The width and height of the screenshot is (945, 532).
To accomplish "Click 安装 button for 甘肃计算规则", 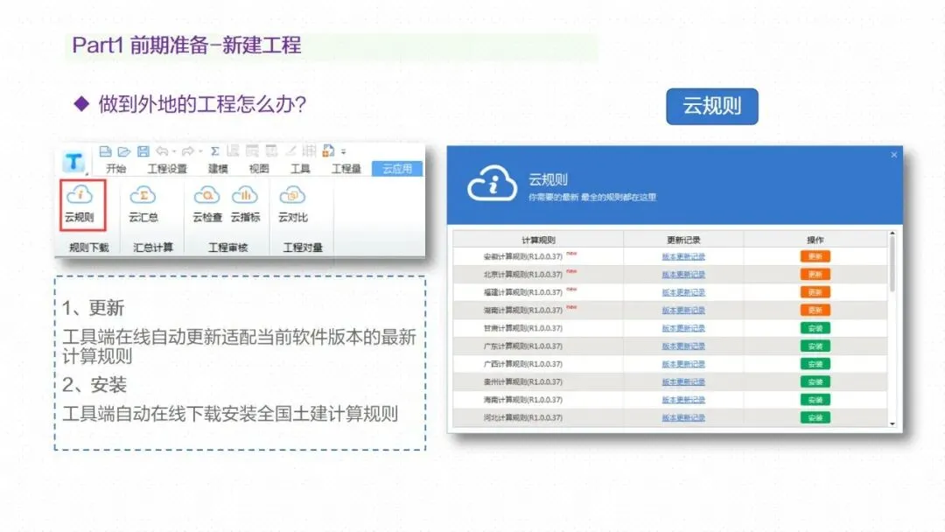I will (x=815, y=328).
